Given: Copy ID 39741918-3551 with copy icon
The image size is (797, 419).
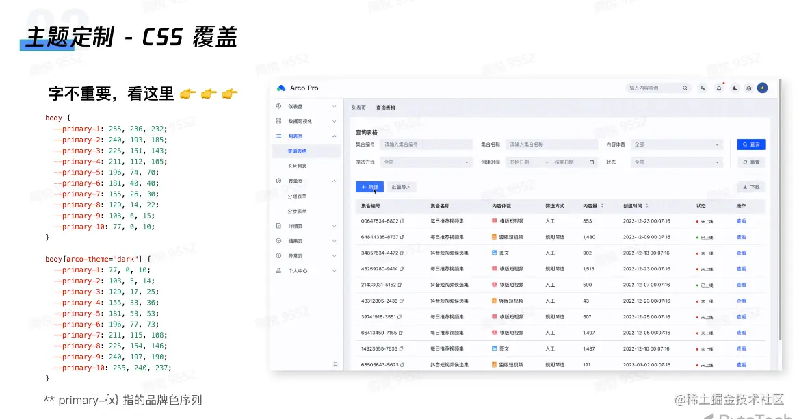Looking at the screenshot, I should pos(400,317).
